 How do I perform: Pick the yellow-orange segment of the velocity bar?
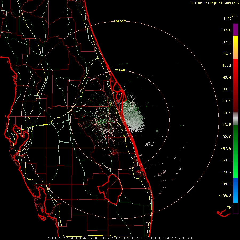click(x=235, y=47)
